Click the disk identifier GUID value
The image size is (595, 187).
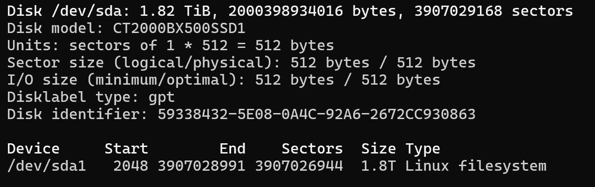pyautogui.click(x=316, y=114)
